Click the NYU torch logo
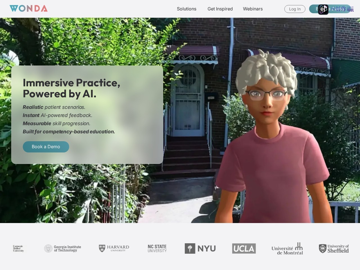Screen dimensions: 360x270 pos(200,249)
